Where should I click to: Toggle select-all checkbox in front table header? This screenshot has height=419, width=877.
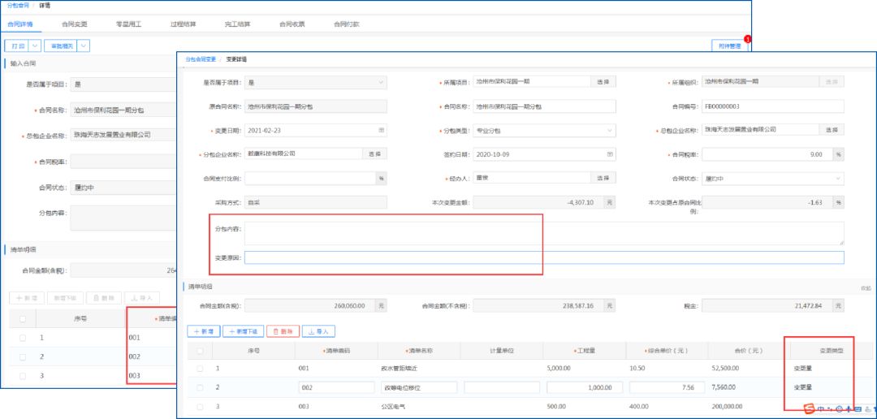[x=200, y=351]
